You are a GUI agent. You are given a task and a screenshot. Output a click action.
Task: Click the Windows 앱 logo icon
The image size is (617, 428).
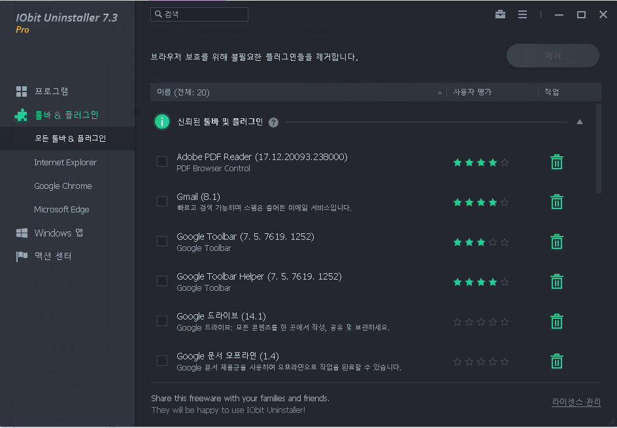click(x=22, y=233)
